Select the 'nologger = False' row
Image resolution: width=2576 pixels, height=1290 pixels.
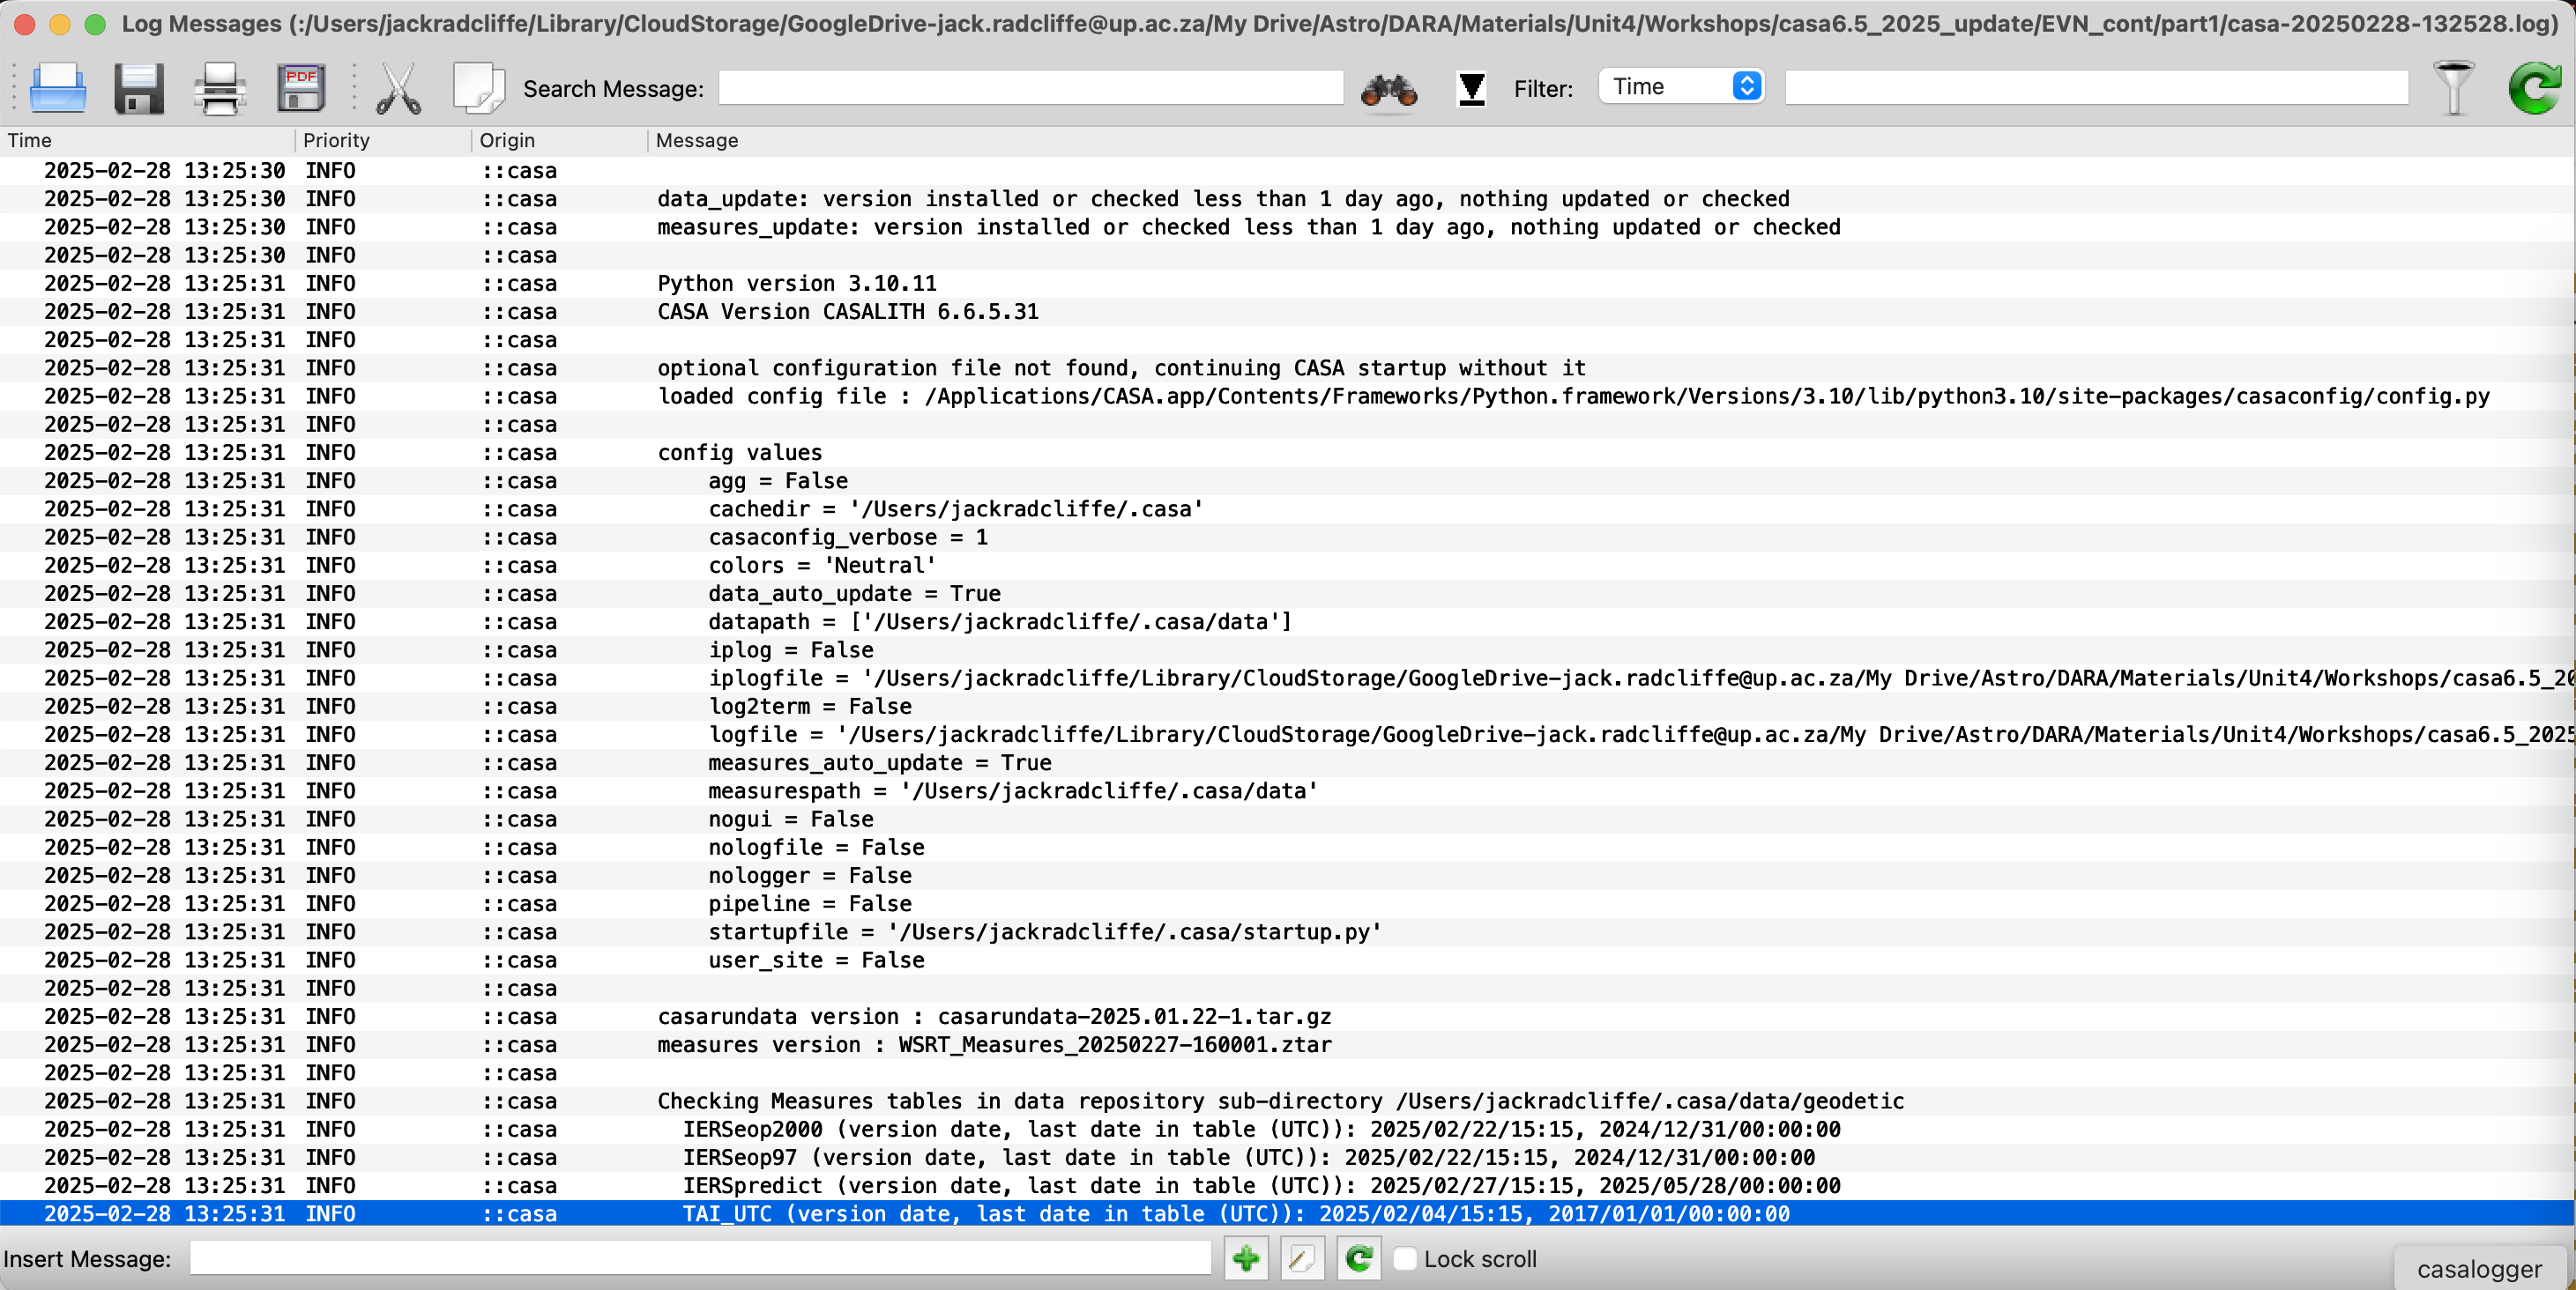pyautogui.click(x=1287, y=875)
